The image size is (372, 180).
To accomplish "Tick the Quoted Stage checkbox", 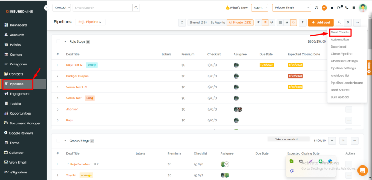I will click(58, 141).
